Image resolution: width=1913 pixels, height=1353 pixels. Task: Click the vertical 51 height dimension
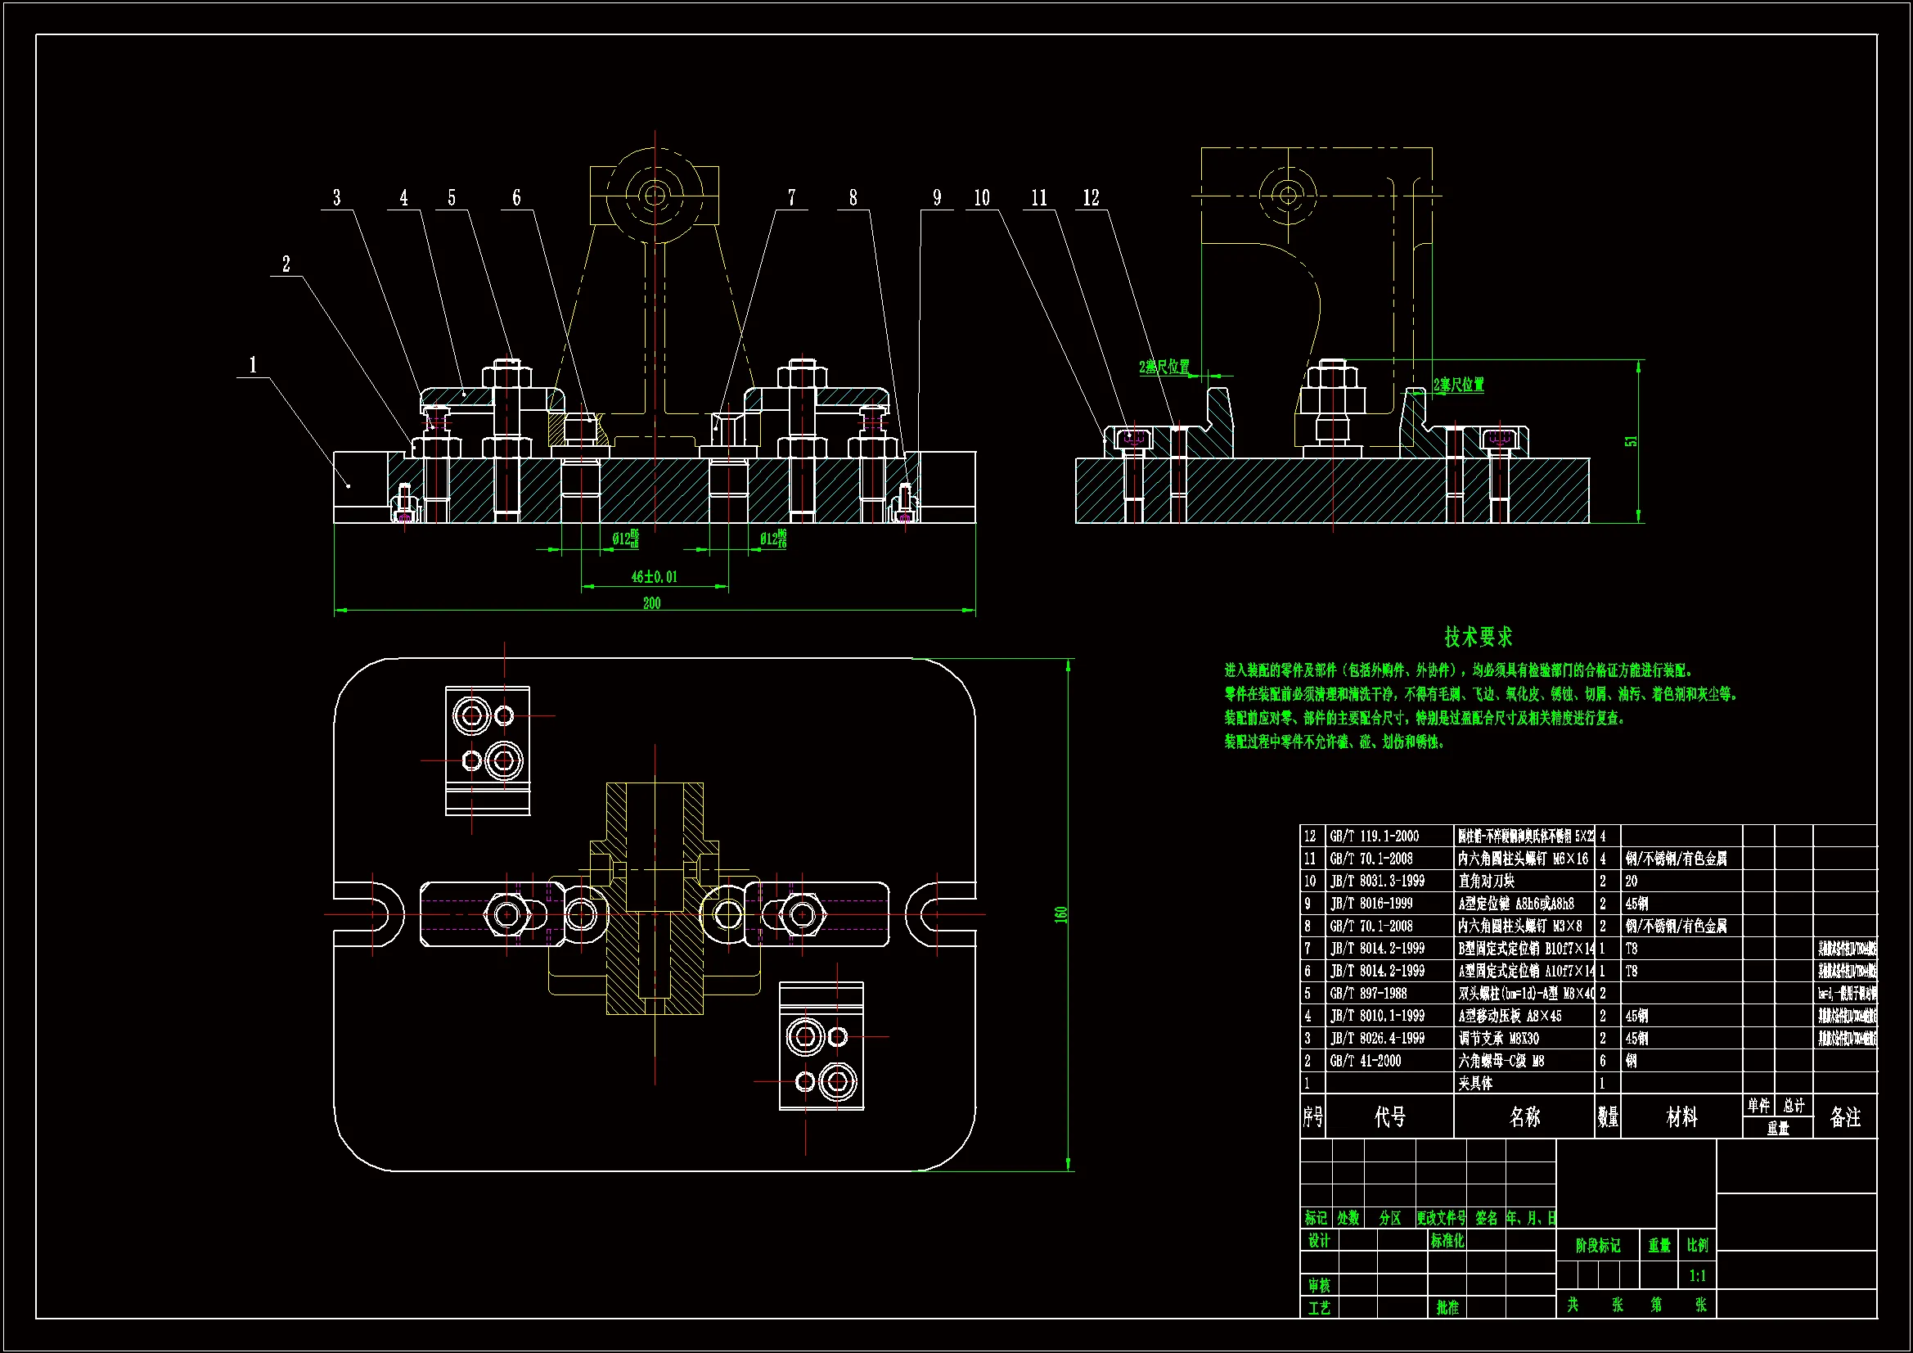[1631, 441]
